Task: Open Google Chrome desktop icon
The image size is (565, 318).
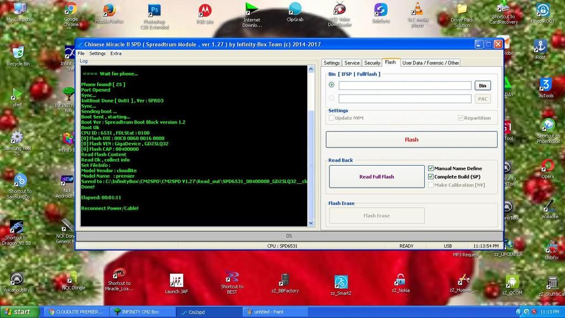Action: [71, 10]
